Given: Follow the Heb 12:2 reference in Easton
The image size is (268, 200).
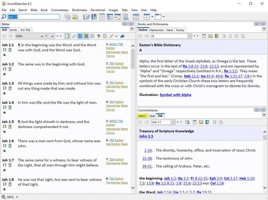Looking at the screenshot, I should pyautogui.click(x=191, y=76).
